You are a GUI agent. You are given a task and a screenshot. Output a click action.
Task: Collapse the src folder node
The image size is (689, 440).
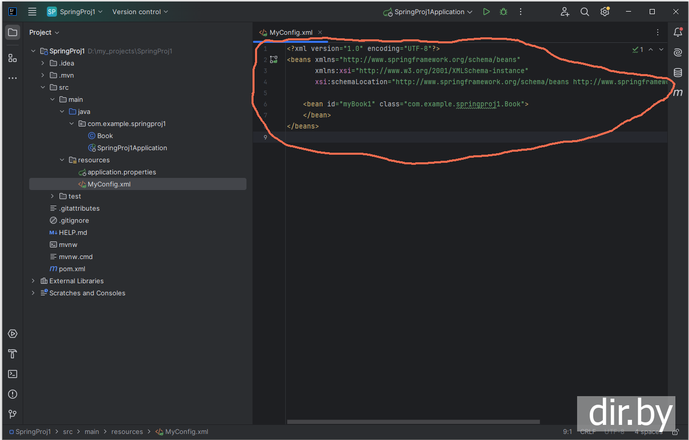pyautogui.click(x=43, y=87)
